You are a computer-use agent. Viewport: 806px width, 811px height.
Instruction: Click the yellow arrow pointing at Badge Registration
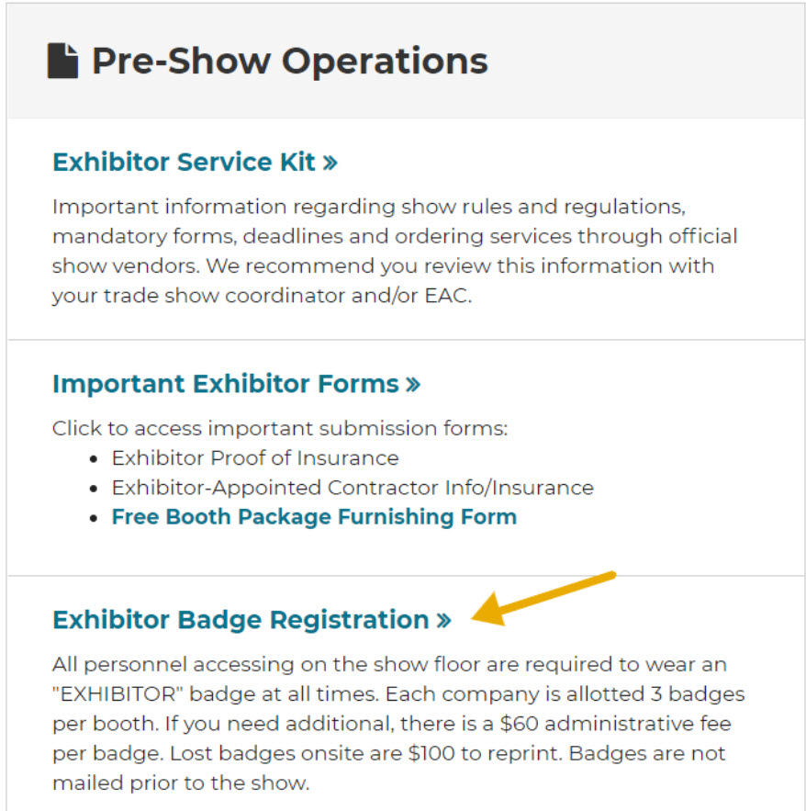542,600
